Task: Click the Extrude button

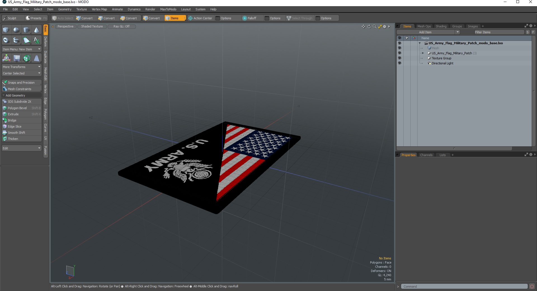Action: pyautogui.click(x=22, y=114)
